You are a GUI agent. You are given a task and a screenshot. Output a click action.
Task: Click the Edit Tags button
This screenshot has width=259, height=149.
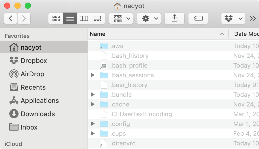pos(198,18)
